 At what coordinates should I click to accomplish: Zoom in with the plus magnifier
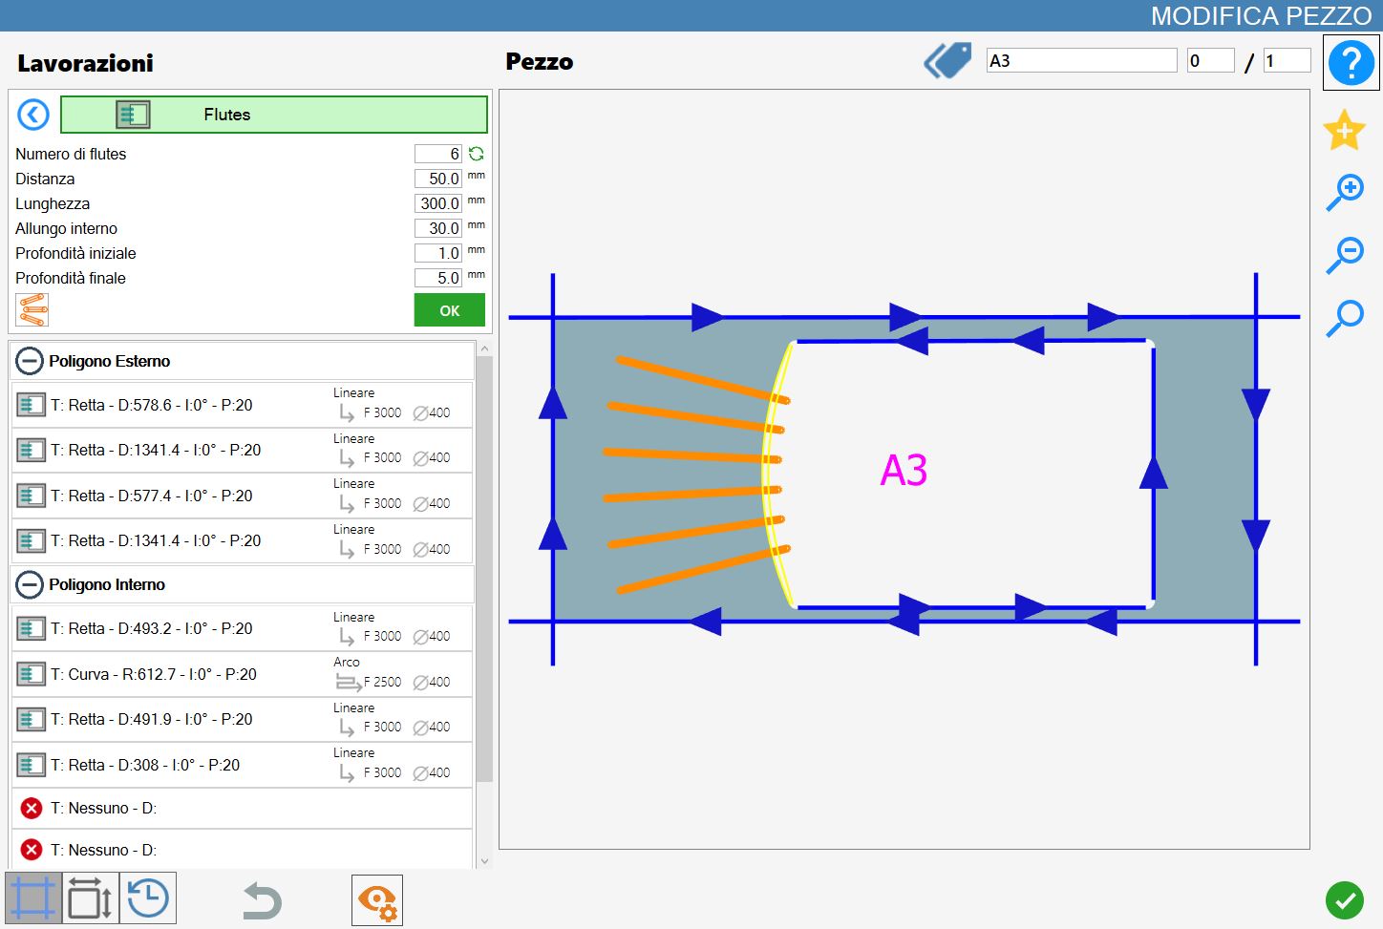[1345, 192]
